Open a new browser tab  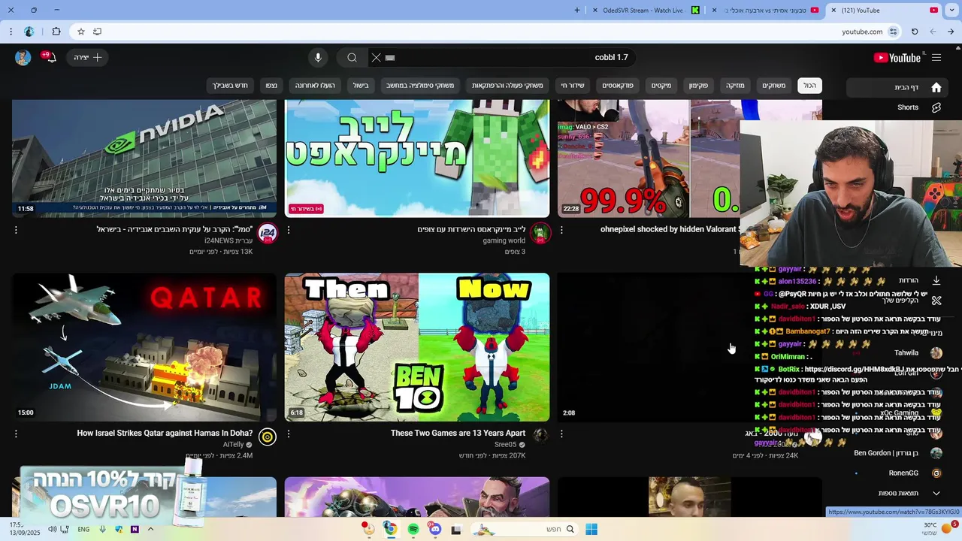coord(577,11)
